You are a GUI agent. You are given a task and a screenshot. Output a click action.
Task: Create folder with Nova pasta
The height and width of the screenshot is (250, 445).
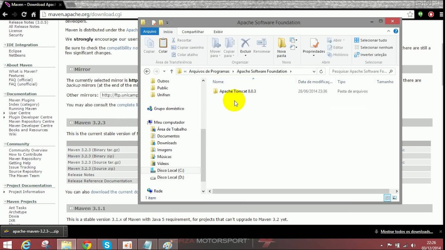pyautogui.click(x=282, y=48)
